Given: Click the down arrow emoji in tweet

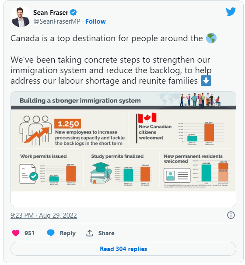Looking at the screenshot, I should (206, 81).
